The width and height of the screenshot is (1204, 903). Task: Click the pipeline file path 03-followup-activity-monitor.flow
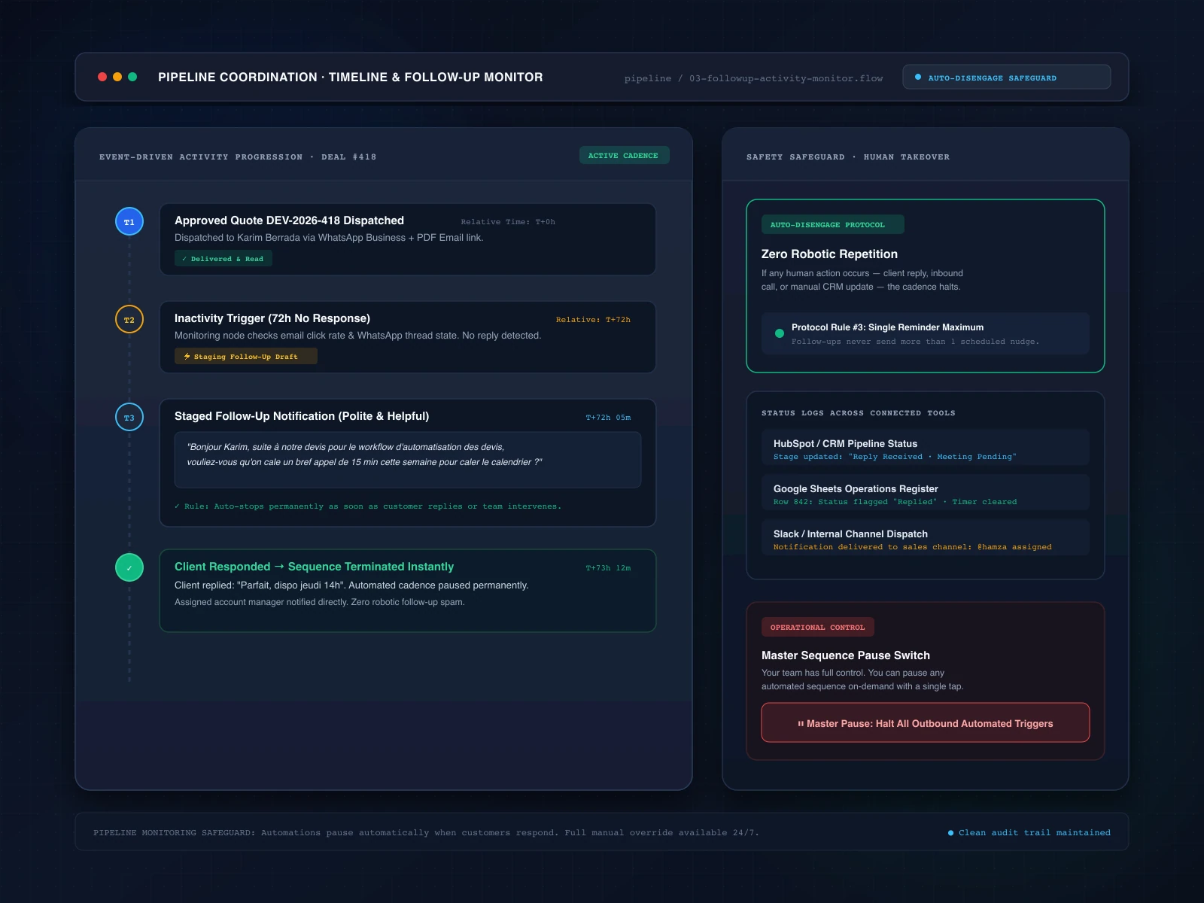pos(753,78)
